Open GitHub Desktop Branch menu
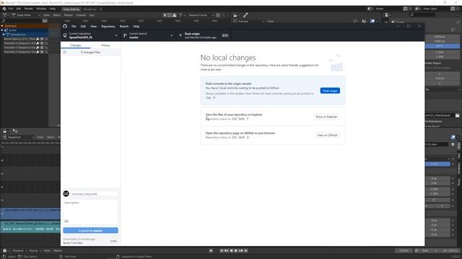Viewport: 462px width, 259px height. coord(124,27)
